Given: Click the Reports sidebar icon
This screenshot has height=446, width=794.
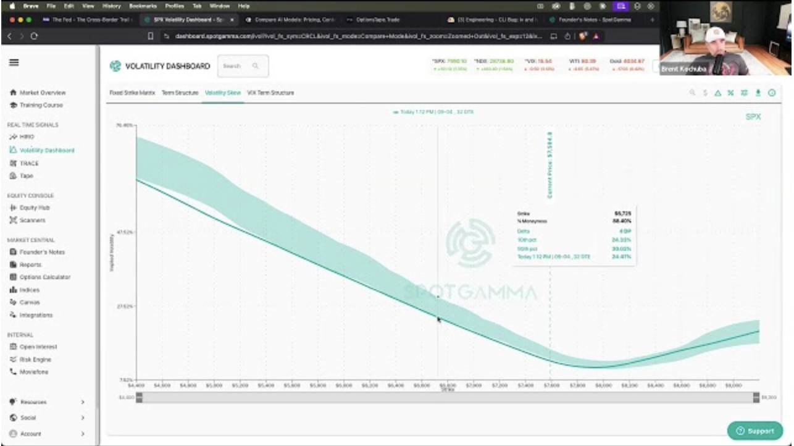Looking at the screenshot, I should click(13, 264).
